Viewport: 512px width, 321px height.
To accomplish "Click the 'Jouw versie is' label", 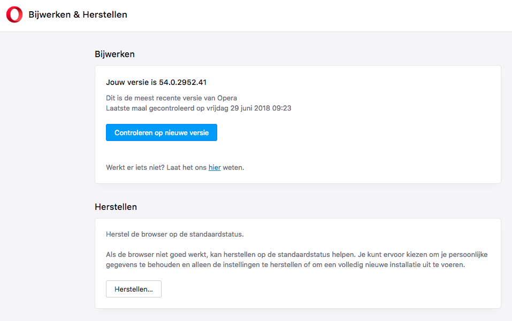I will click(x=131, y=82).
